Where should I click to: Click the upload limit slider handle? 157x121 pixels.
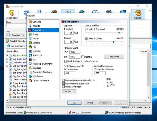(x=114, y=42)
